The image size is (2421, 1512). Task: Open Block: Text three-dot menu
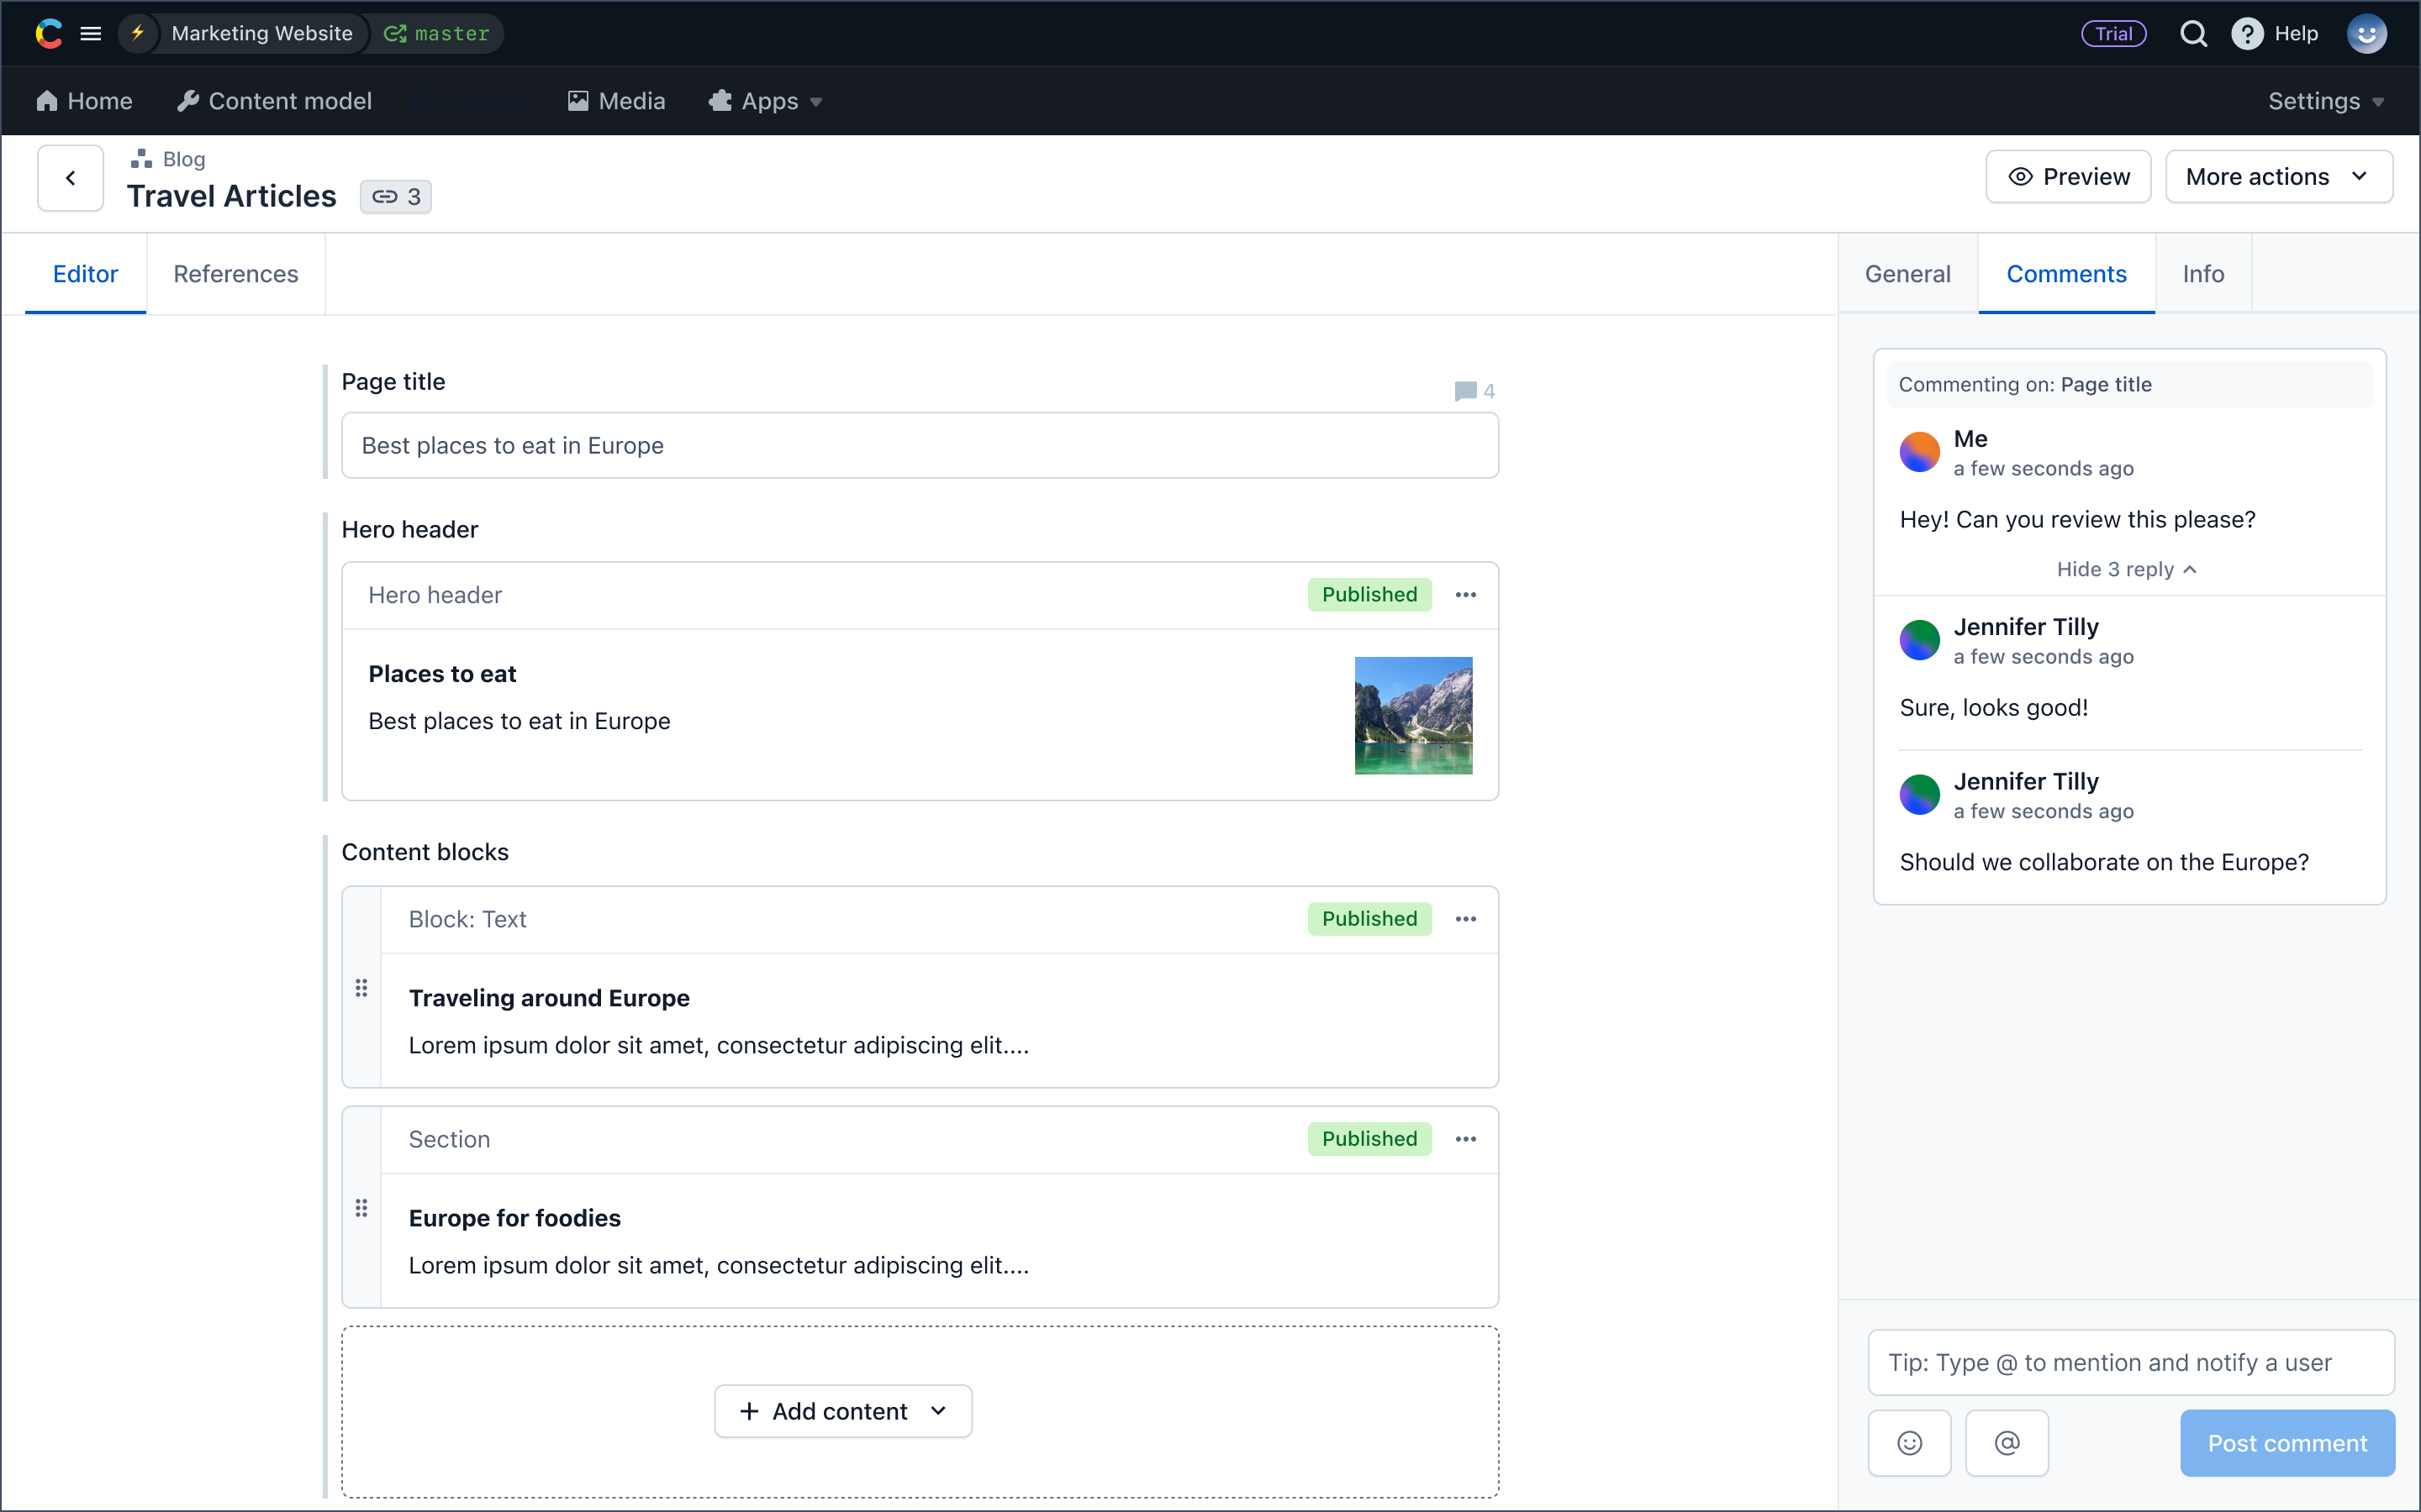coord(1465,919)
